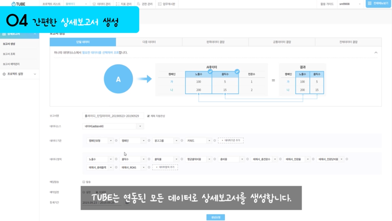This screenshot has width=392, height=221.
Task: Open 지표 관리 via its bracket icon
Action: point(118,4)
